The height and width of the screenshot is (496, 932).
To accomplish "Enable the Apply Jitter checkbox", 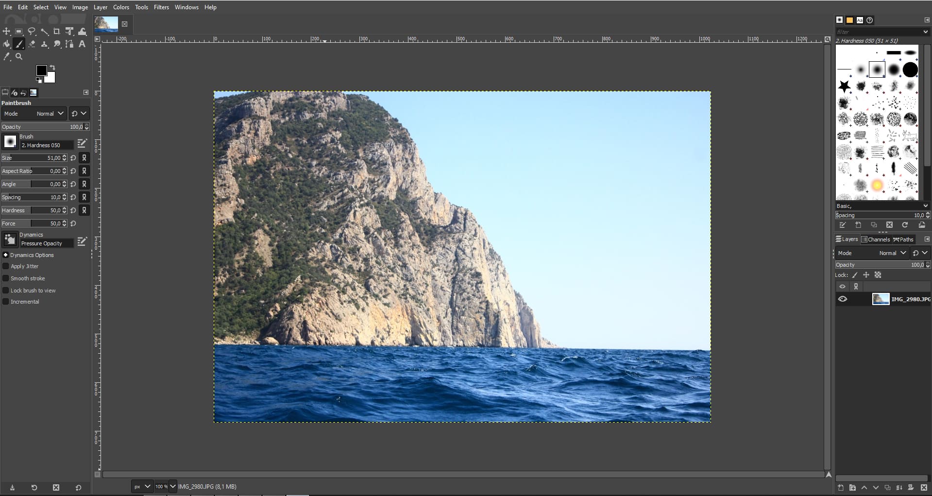I will [6, 266].
